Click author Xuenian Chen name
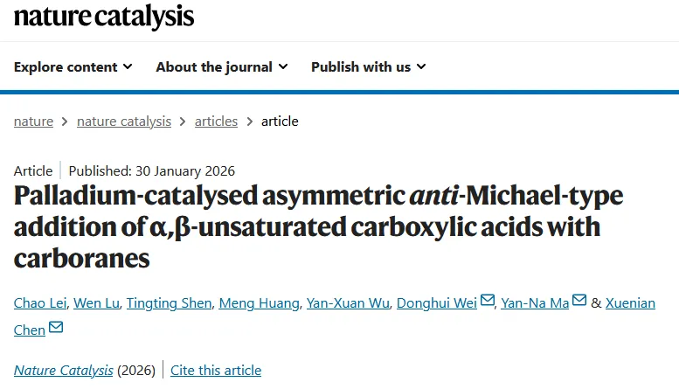Screen dimensions: 679x389 click(x=630, y=302)
